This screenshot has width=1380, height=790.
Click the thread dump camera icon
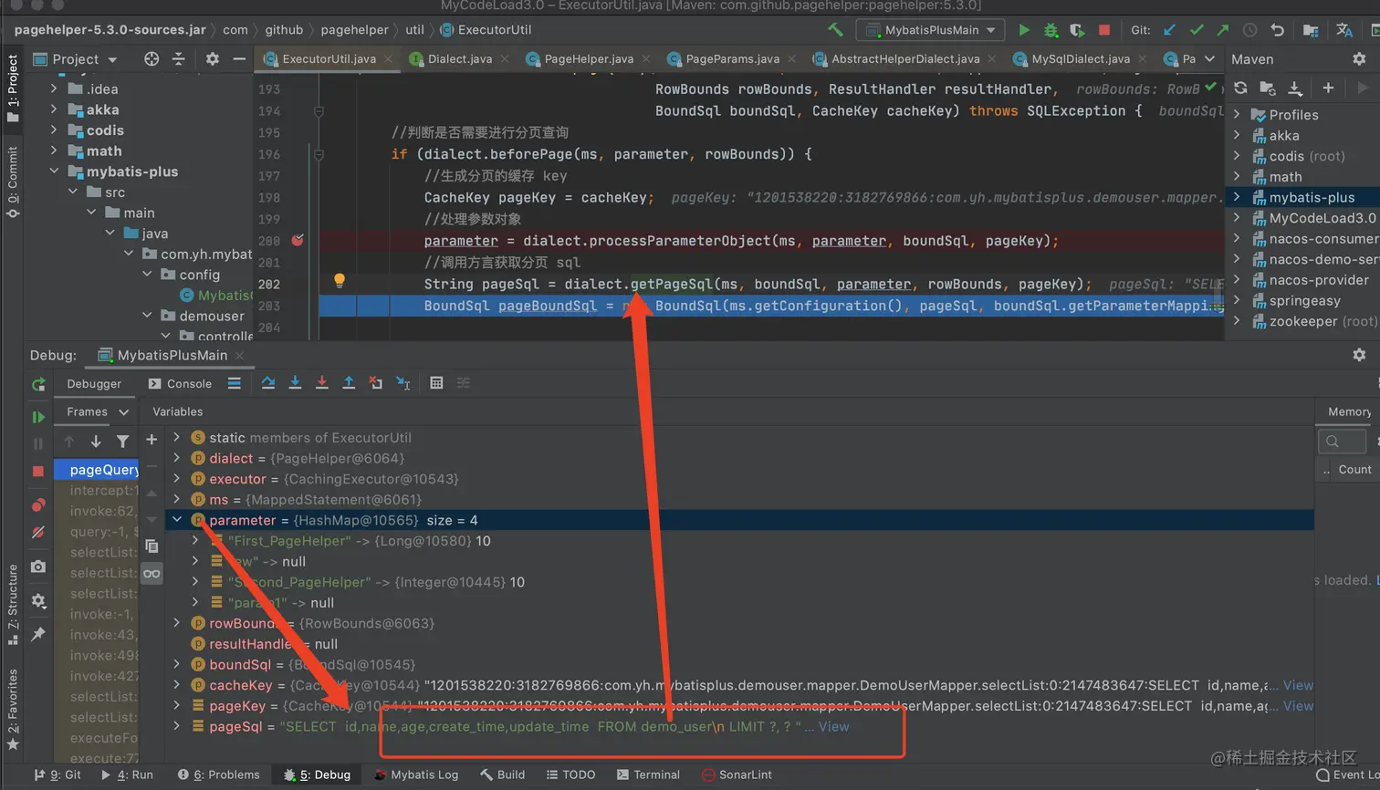click(38, 567)
